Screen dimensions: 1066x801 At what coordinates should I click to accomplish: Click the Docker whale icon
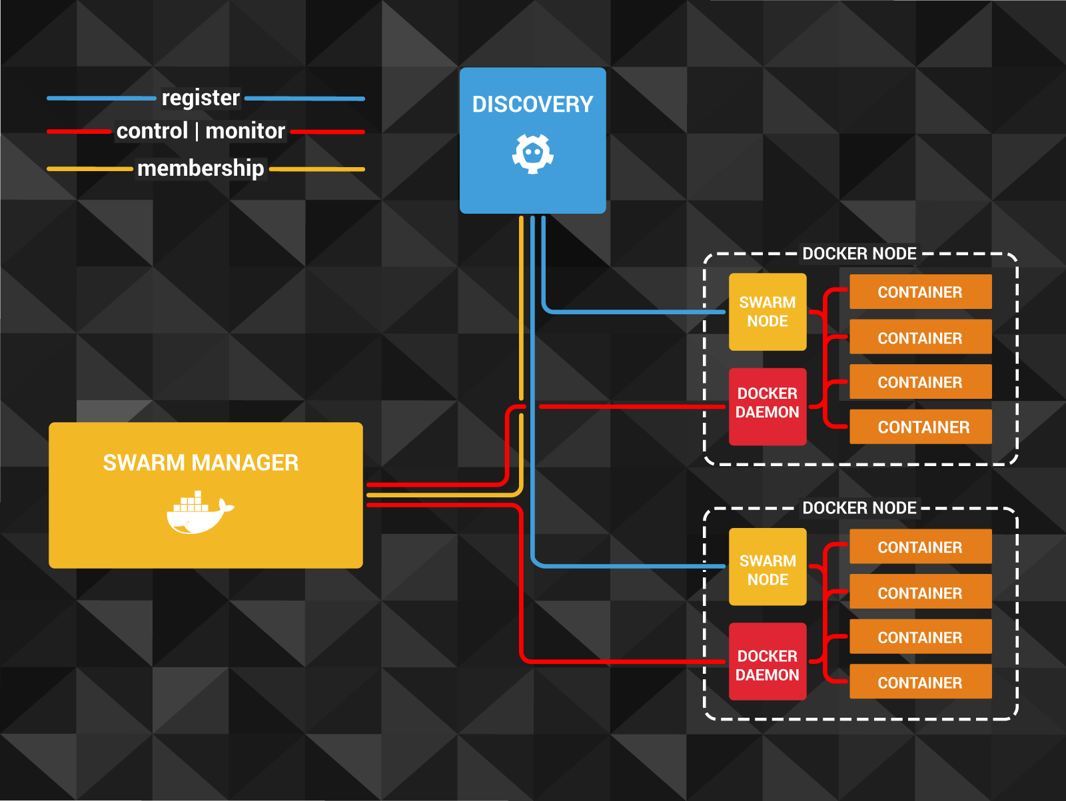pos(199,513)
